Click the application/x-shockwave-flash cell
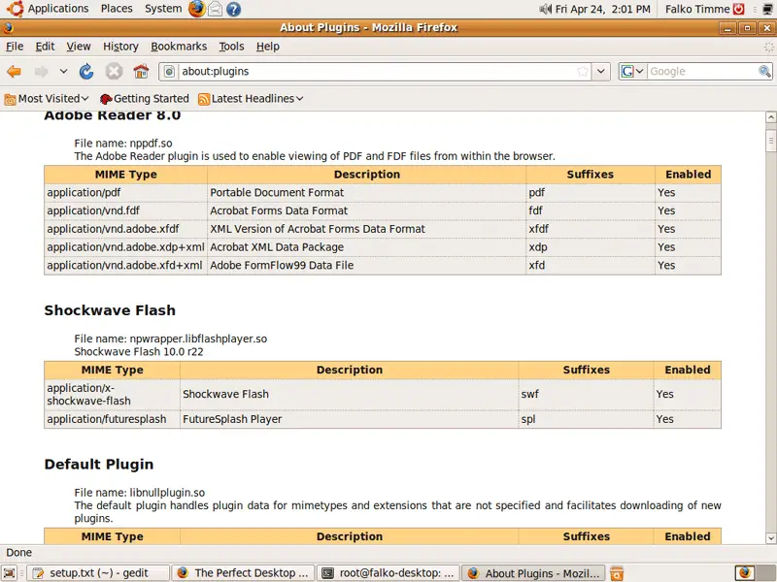This screenshot has width=777, height=582. click(x=112, y=395)
